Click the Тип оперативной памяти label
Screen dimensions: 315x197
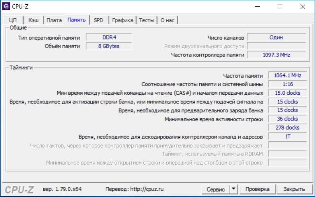click(49, 38)
